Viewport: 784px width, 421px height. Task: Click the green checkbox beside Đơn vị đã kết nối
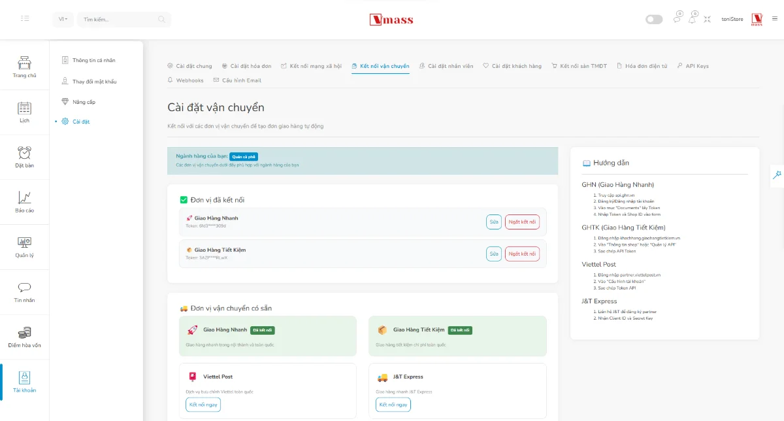[184, 199]
